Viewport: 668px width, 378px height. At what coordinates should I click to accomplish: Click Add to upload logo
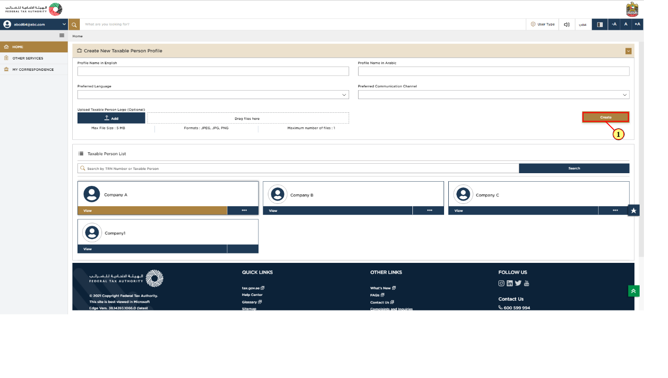coord(111,118)
